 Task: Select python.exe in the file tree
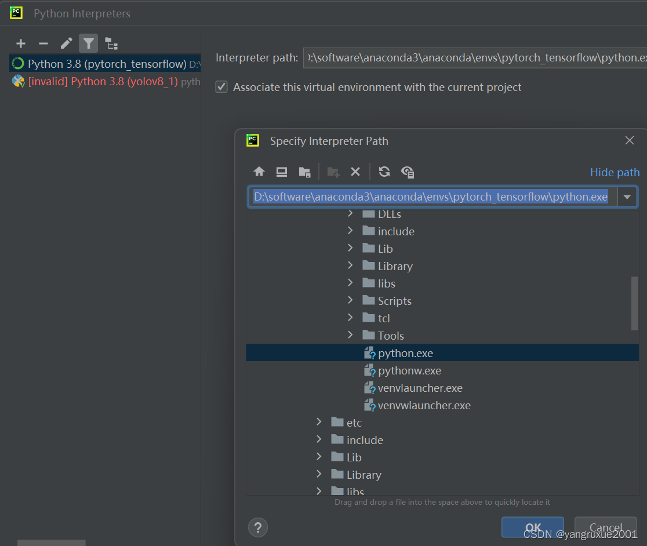click(442, 353)
